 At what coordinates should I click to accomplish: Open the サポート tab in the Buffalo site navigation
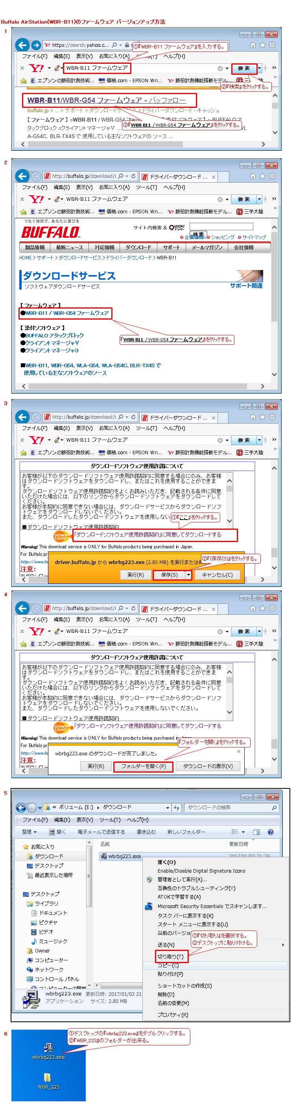pos(171,247)
